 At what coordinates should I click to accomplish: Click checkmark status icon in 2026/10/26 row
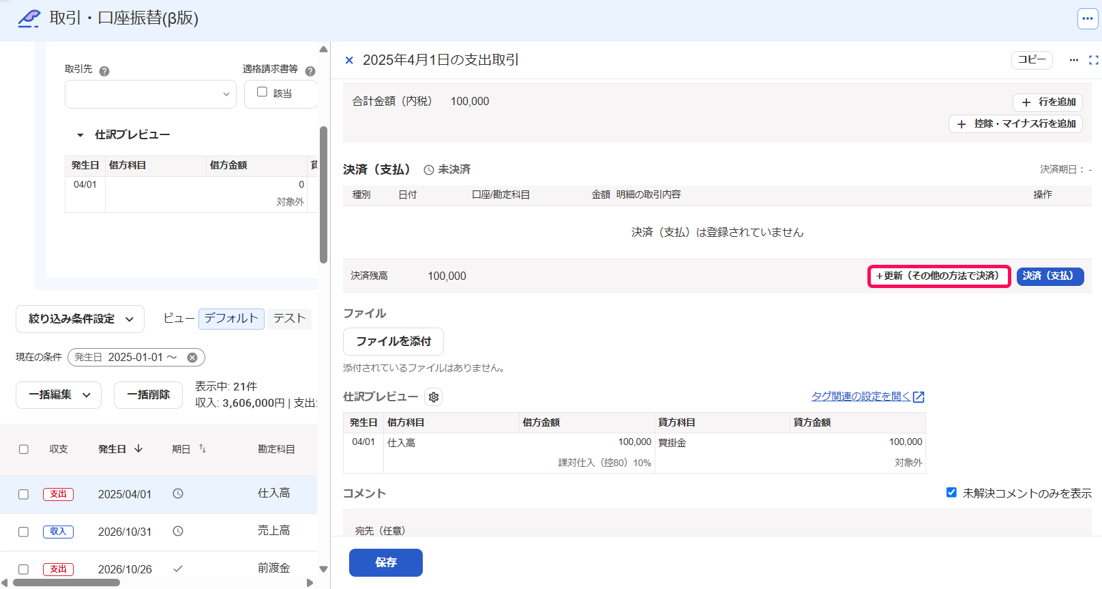pyautogui.click(x=178, y=569)
